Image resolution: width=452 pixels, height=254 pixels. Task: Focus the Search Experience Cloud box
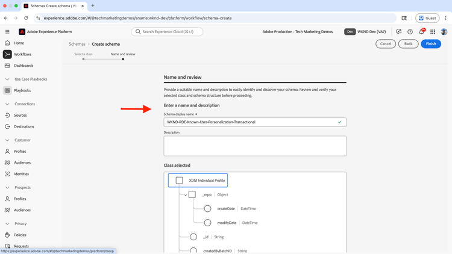coord(167,32)
